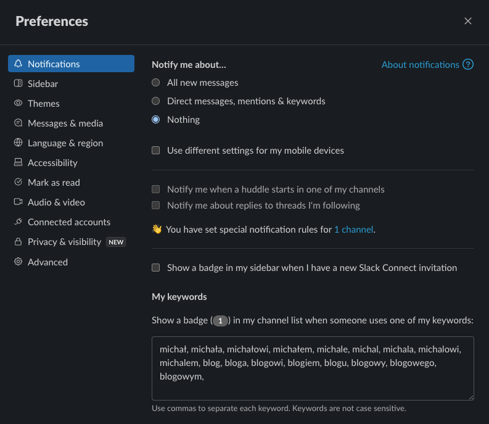This screenshot has width=489, height=424.
Task: Toggle Slack Connect invitation badge checkbox
Action: (156, 268)
